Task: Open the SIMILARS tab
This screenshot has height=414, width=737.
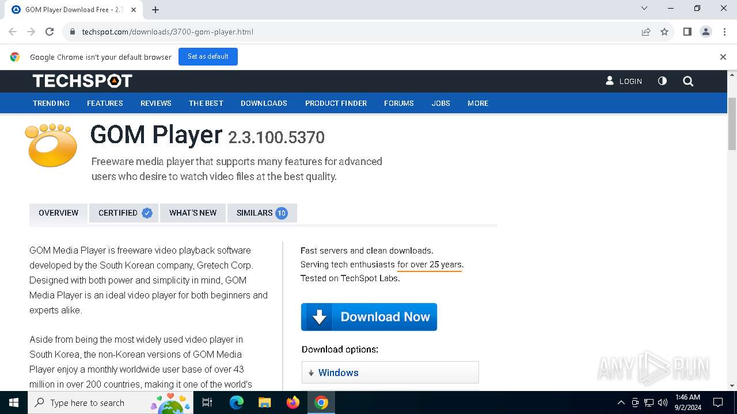Action: [262, 213]
